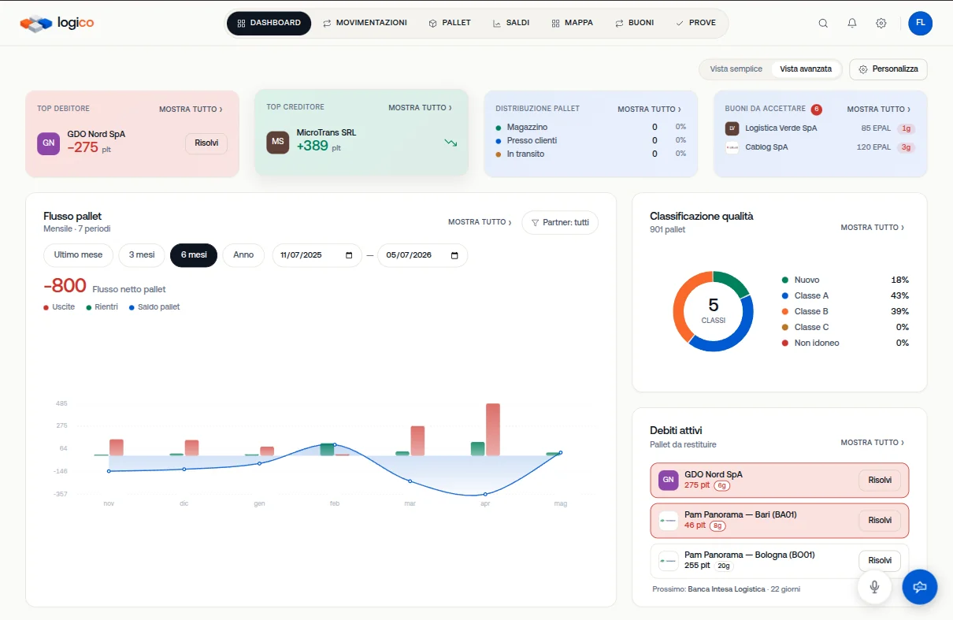Open the search magnifier icon
The image size is (953, 620).
[823, 23]
